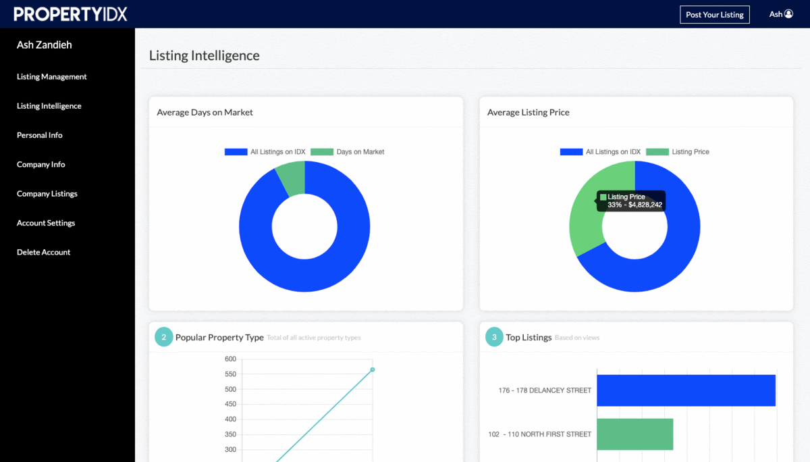Viewport: 810px width, 462px height.
Task: Open the Ash user profile icon
Action: 788,14
